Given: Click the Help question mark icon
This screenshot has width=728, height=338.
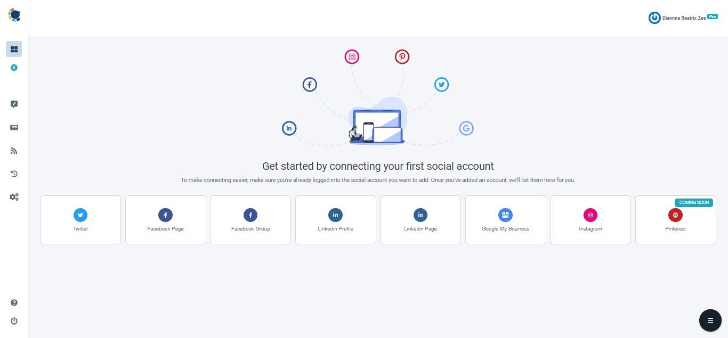Looking at the screenshot, I should click(14, 302).
